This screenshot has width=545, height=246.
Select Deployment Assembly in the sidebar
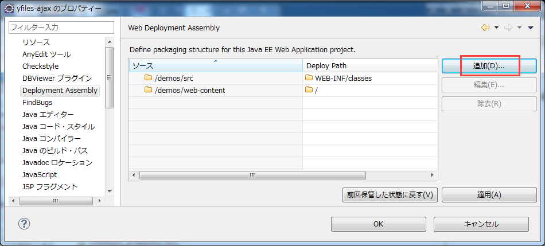[x=60, y=91]
